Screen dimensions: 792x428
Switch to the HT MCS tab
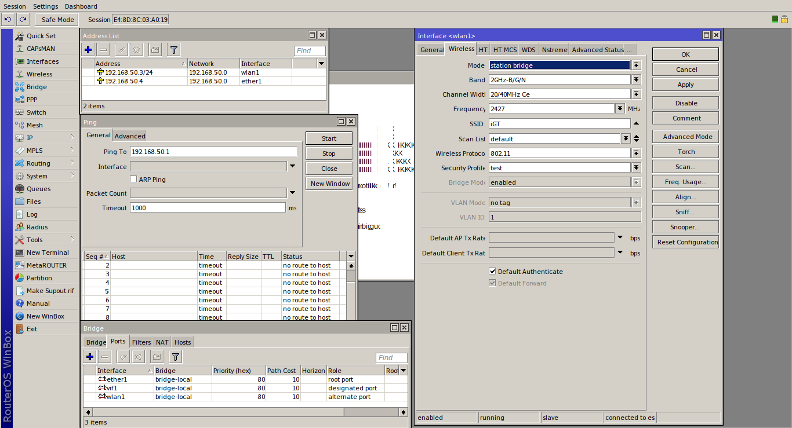pos(504,50)
